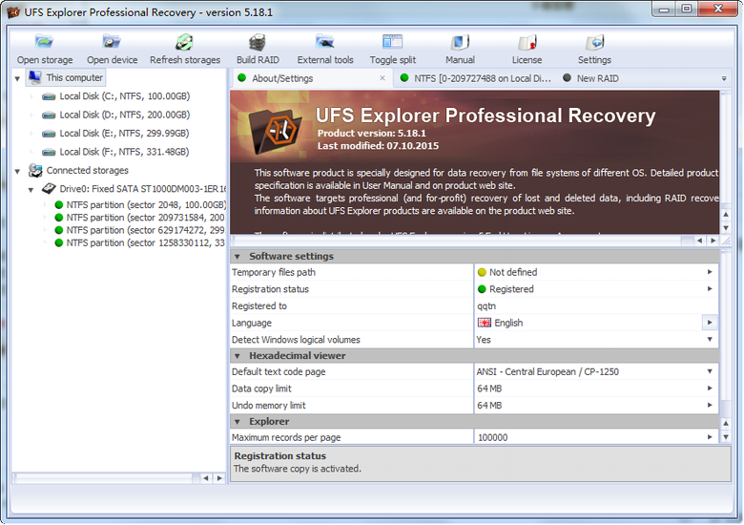The image size is (744, 525).
Task: Click the 100000 records value
Action: [x=492, y=437]
